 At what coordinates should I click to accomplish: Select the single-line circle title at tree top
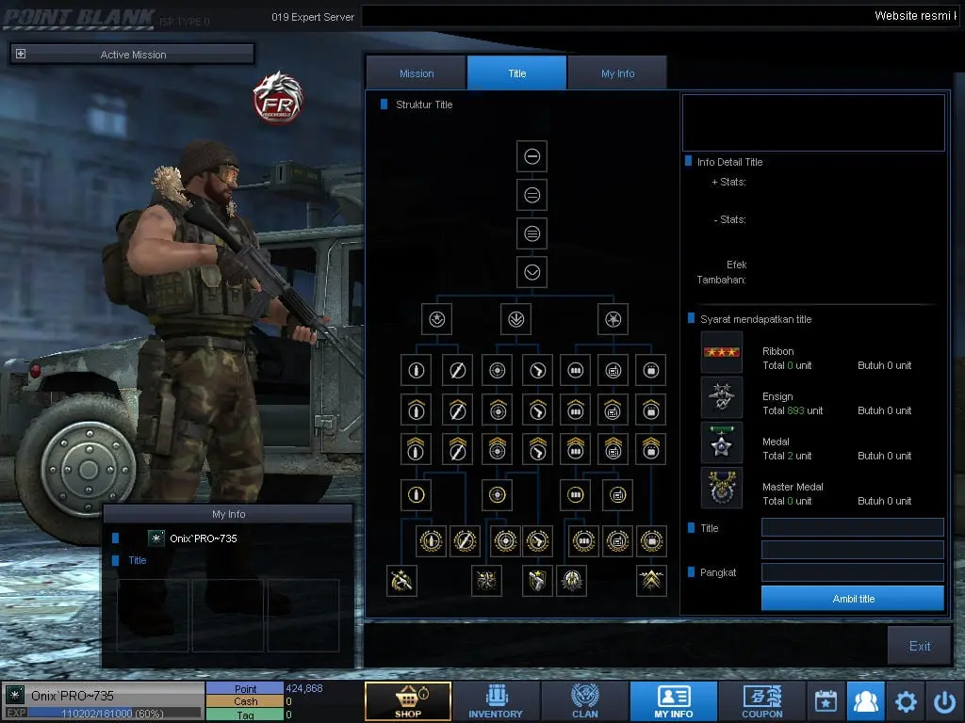tap(532, 156)
